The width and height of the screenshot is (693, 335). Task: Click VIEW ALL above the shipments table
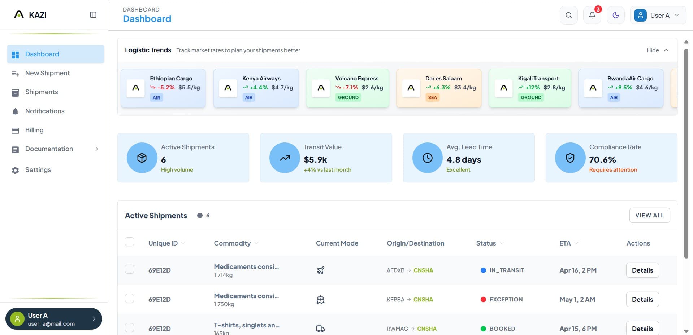pyautogui.click(x=649, y=215)
